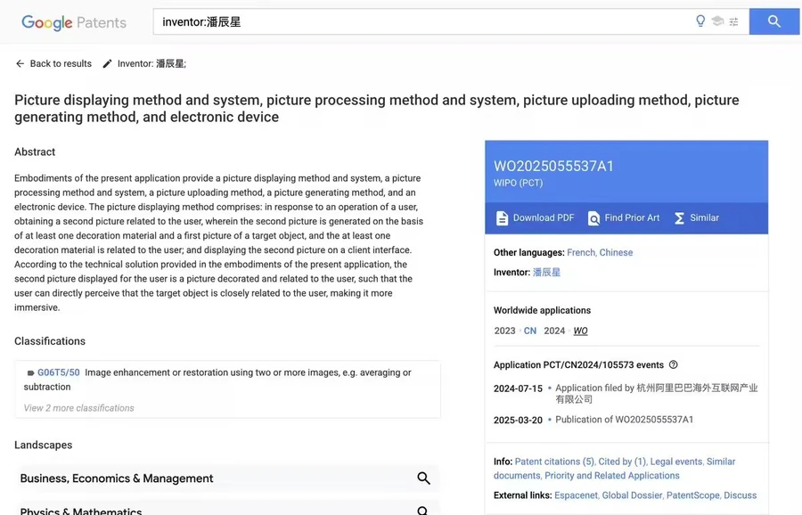Jump to Legal events section
Viewport: 802px width, 515px height.
point(676,462)
